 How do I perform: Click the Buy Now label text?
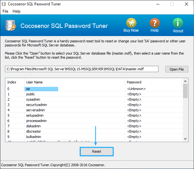[x=131, y=30]
